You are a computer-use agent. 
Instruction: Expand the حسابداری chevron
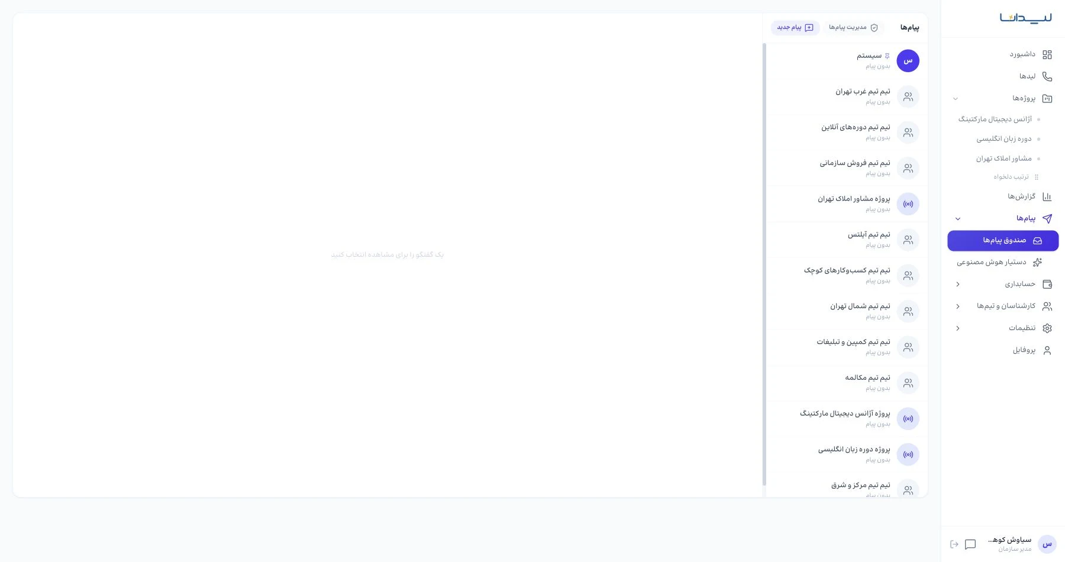[x=958, y=285]
